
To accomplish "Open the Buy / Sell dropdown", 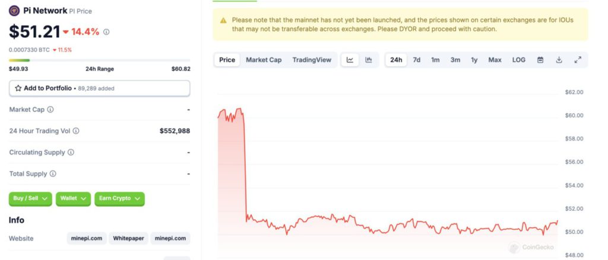I will click(x=30, y=199).
